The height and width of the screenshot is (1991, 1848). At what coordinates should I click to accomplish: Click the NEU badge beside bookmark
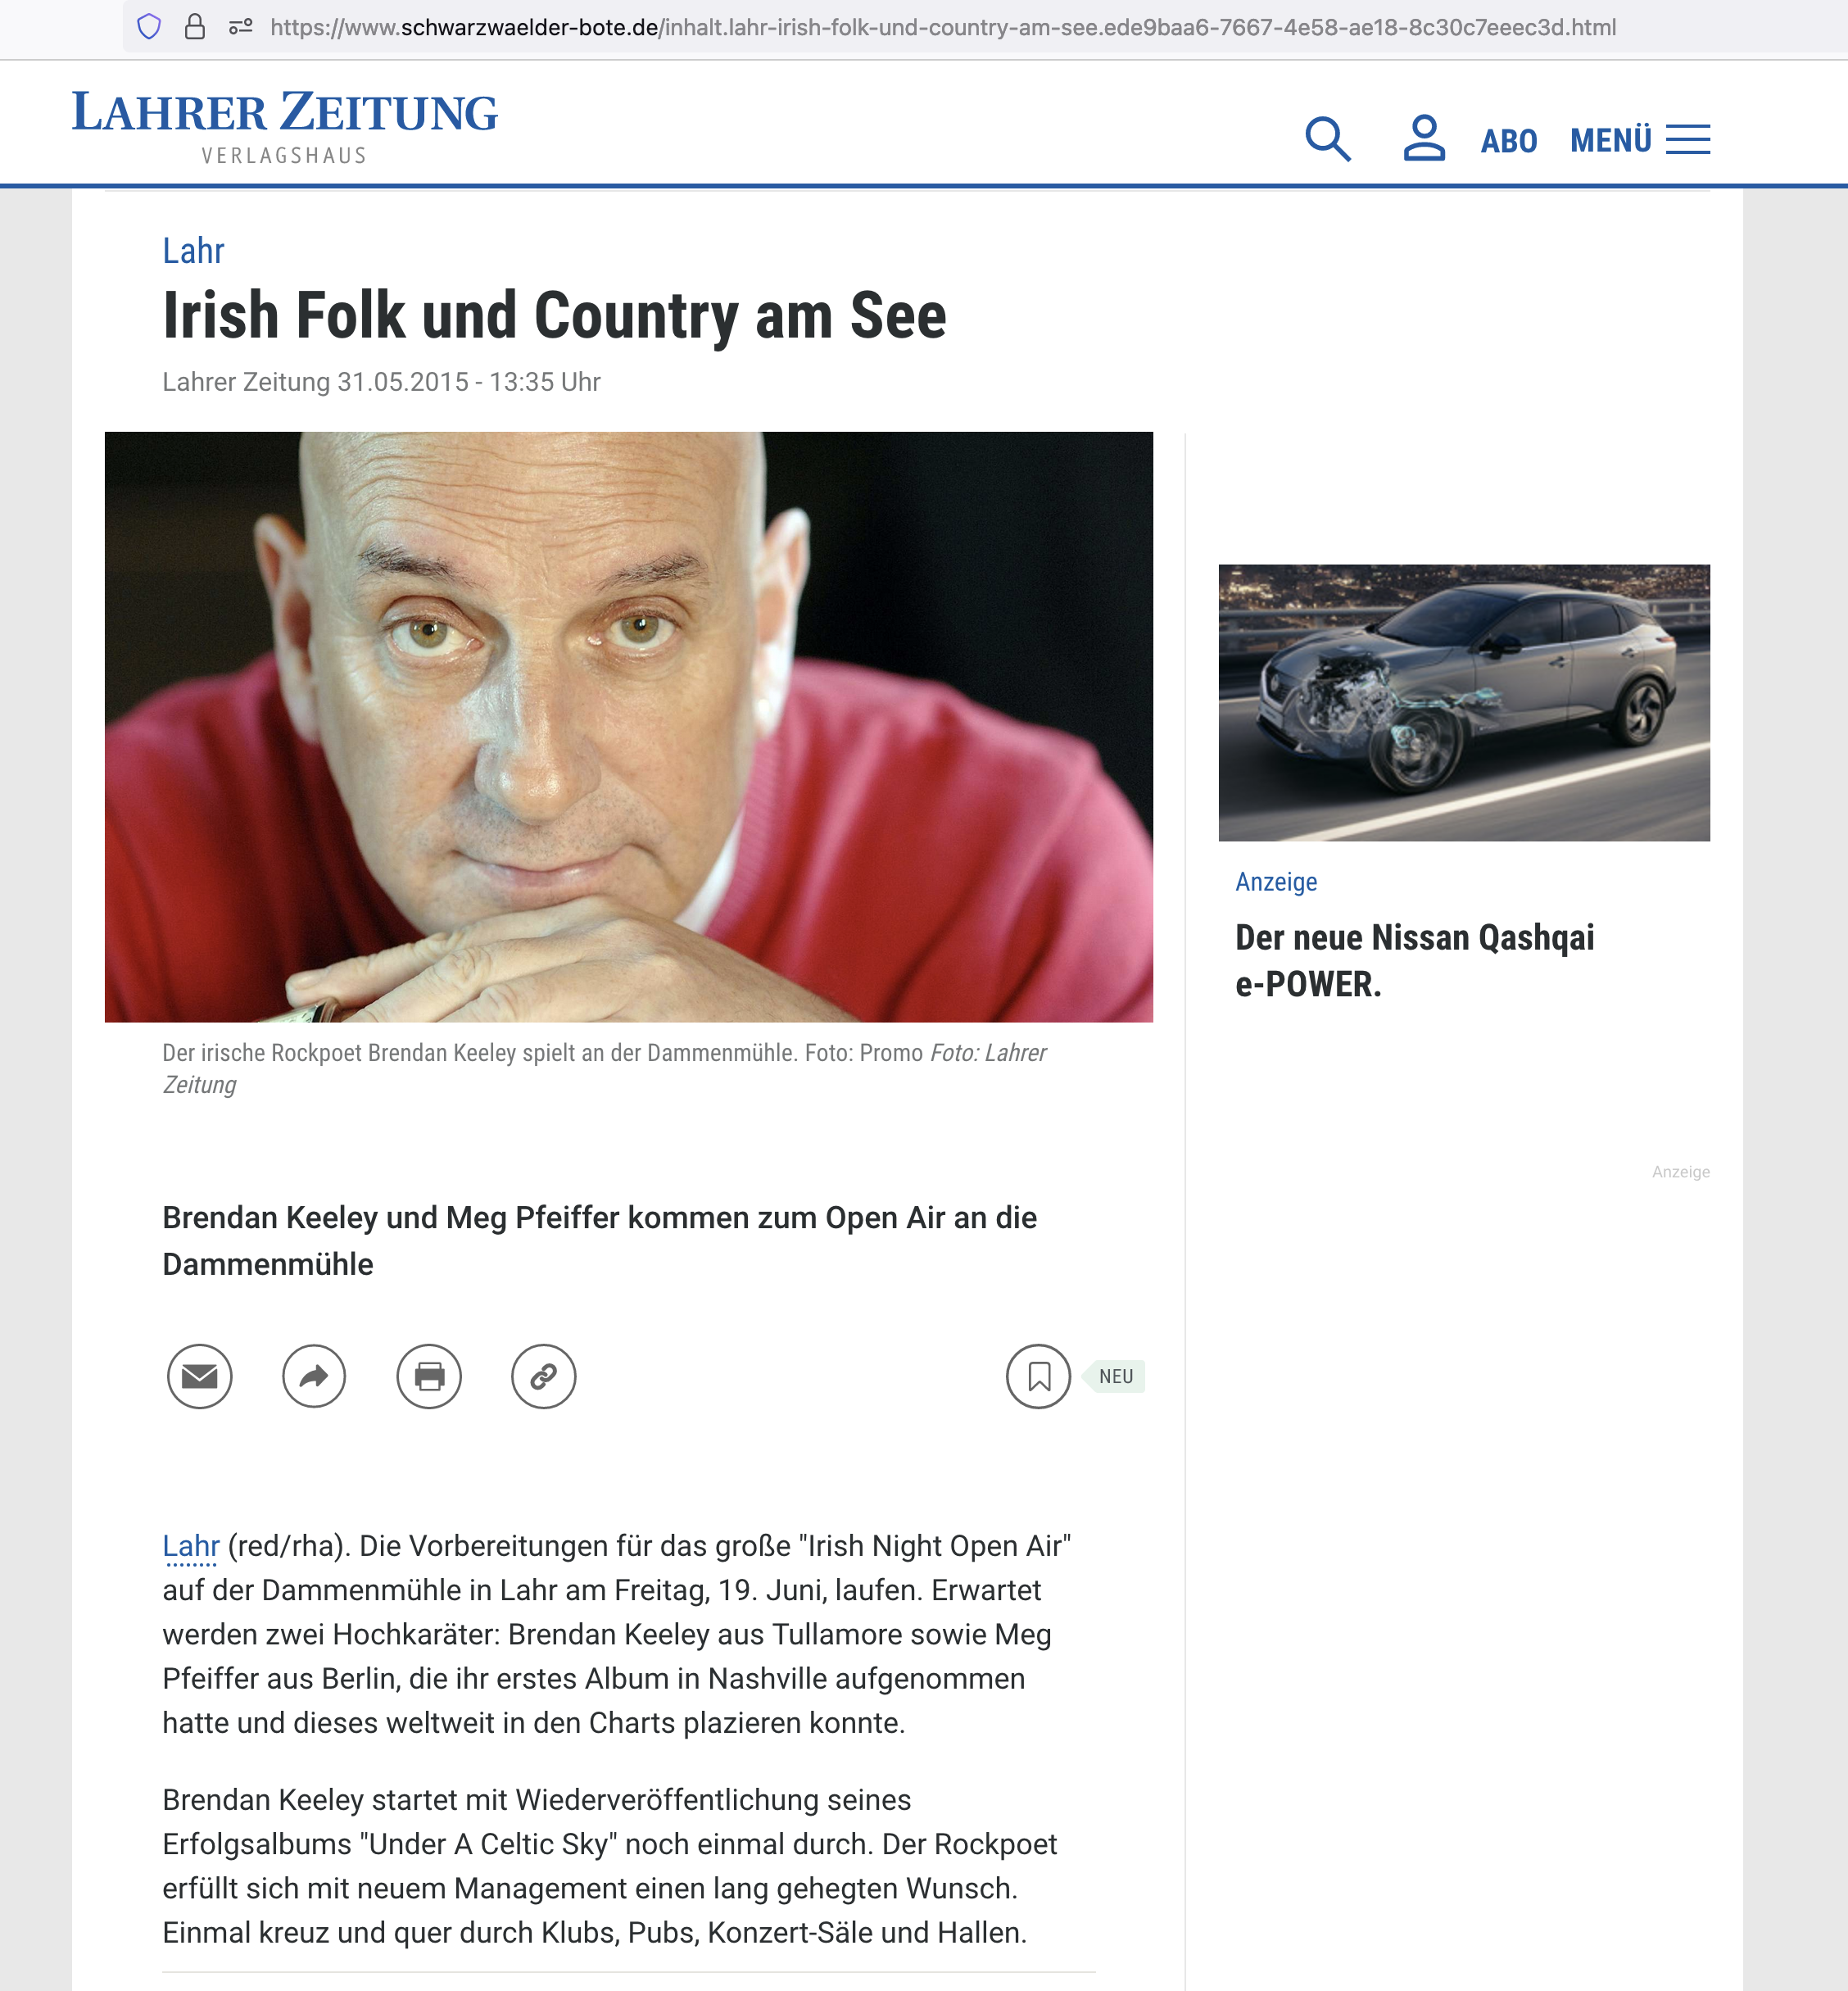1115,1376
